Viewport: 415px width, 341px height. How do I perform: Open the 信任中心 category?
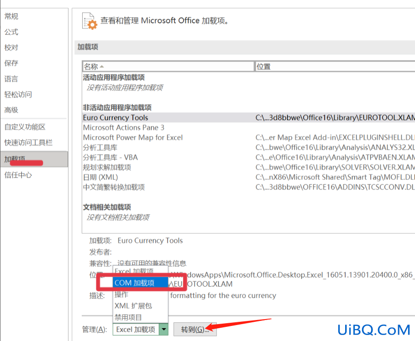[18, 175]
